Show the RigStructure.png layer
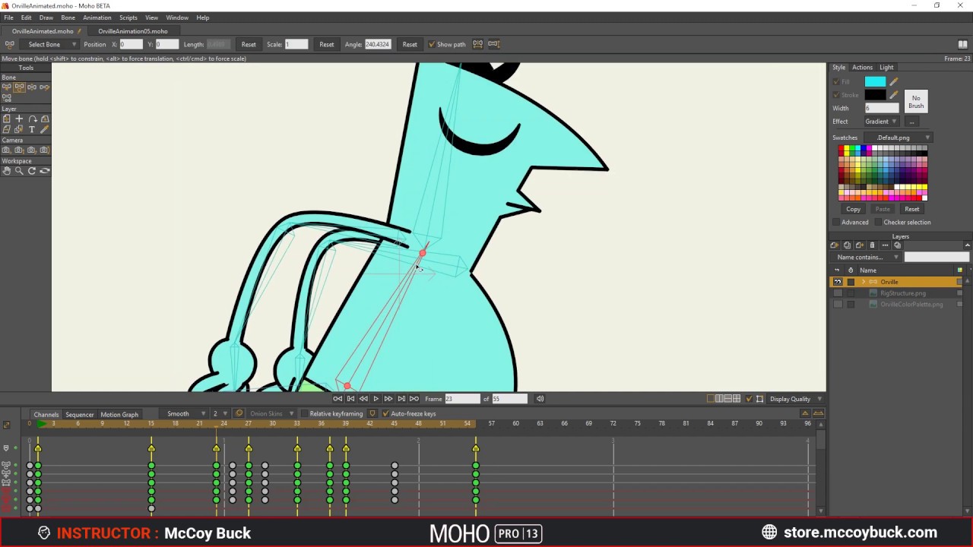 (x=838, y=293)
